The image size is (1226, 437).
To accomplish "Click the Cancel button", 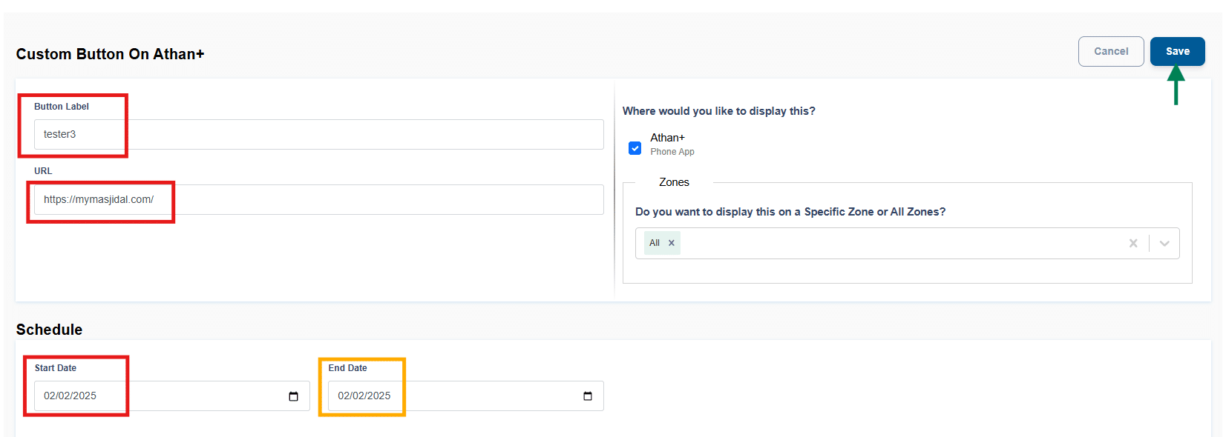I will tap(1111, 51).
